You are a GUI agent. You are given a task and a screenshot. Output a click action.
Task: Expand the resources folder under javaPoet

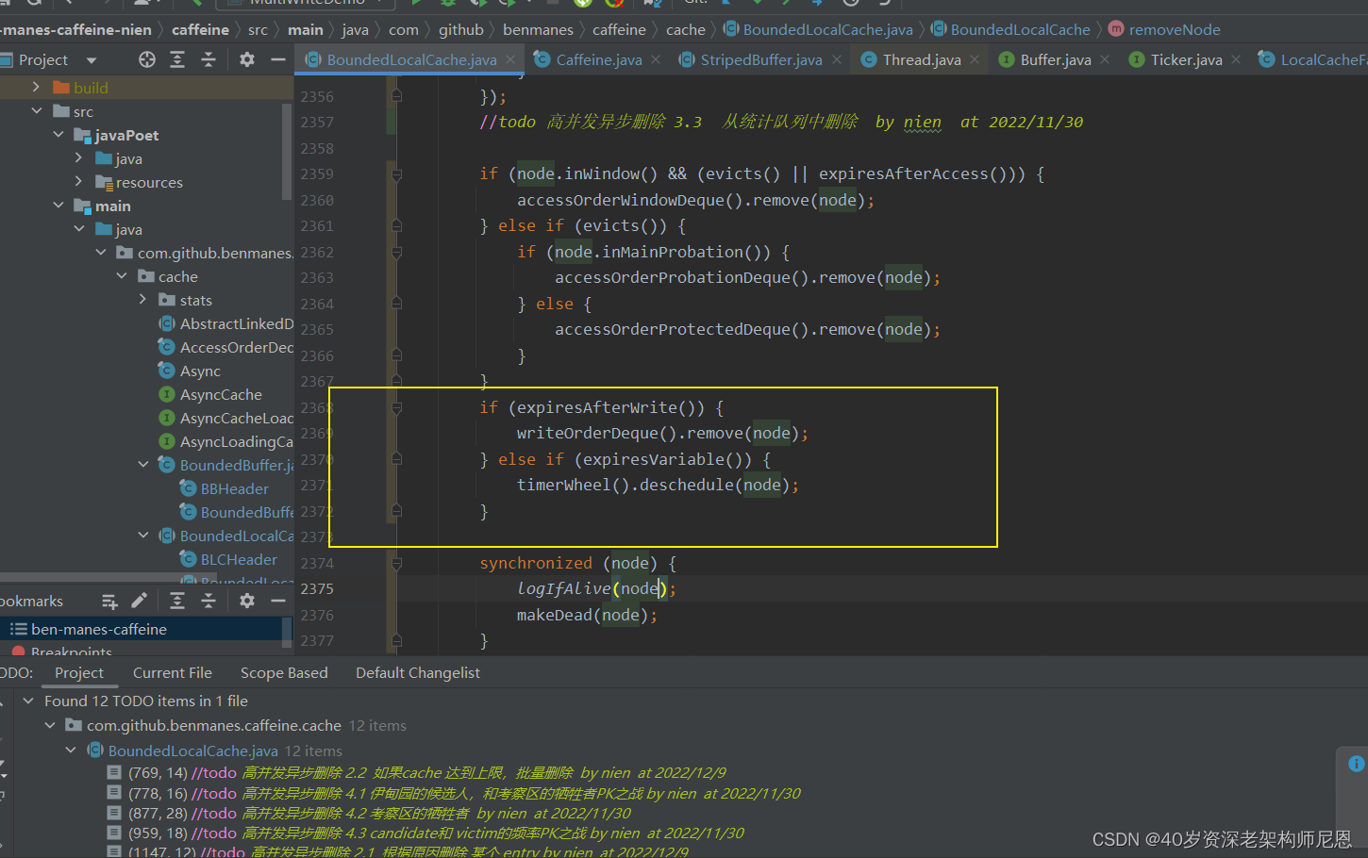pyautogui.click(x=78, y=182)
